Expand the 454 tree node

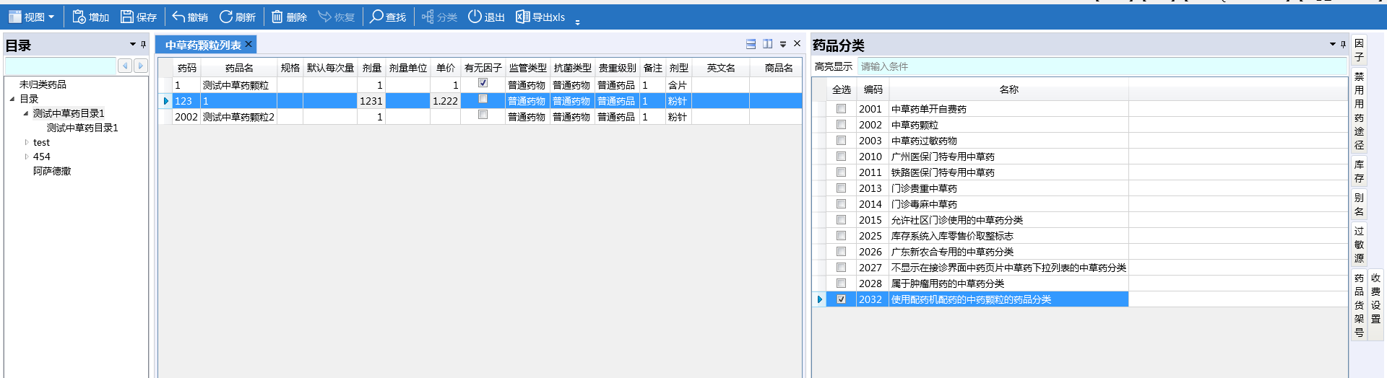(x=27, y=157)
